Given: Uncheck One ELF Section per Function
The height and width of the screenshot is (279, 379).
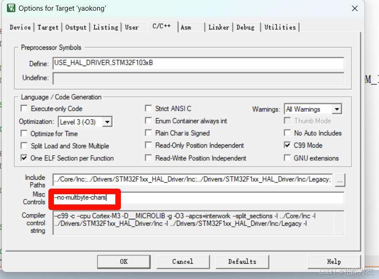Looking at the screenshot, I should [x=24, y=158].
